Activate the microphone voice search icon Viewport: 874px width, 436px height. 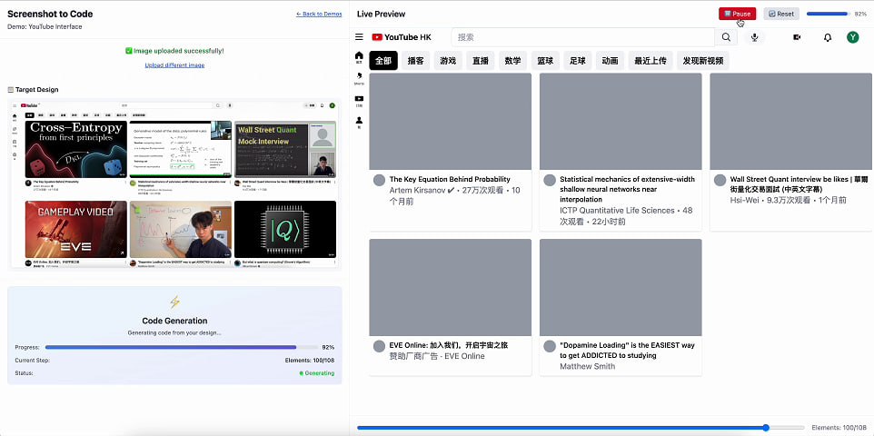[x=754, y=37]
